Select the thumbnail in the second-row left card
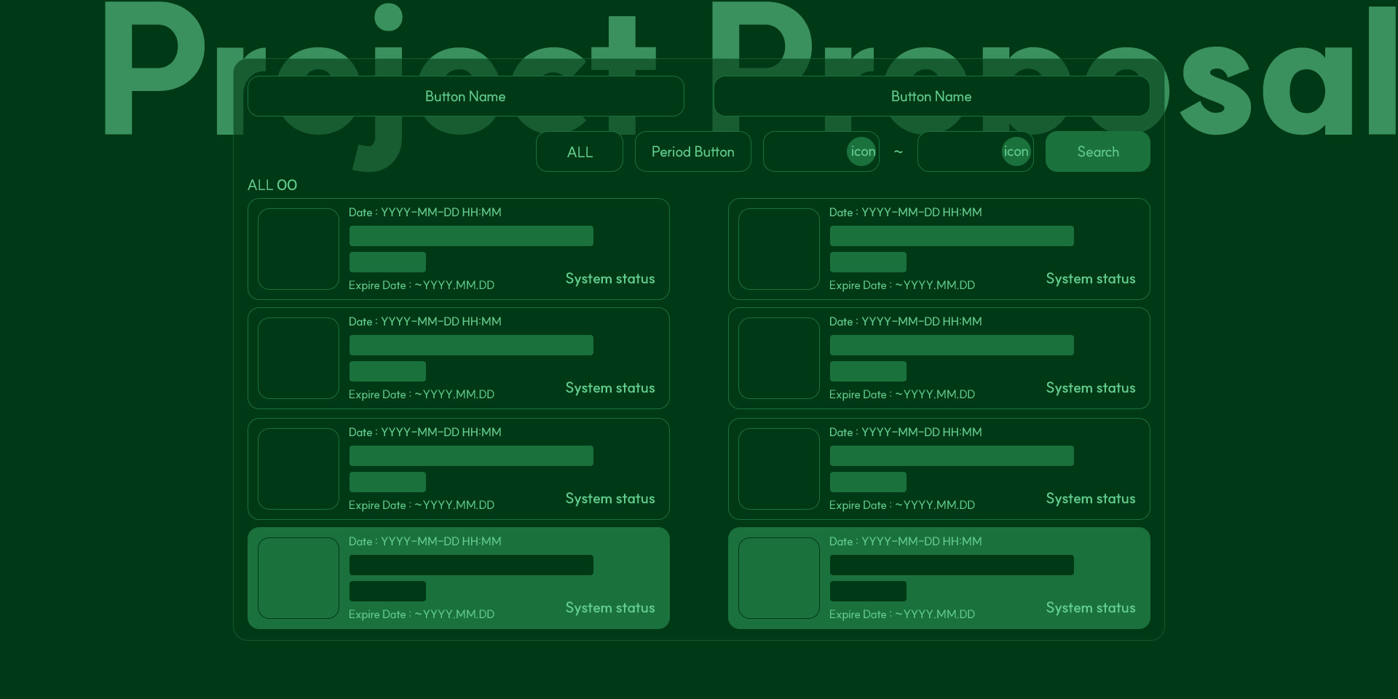This screenshot has width=1398, height=699. click(299, 358)
